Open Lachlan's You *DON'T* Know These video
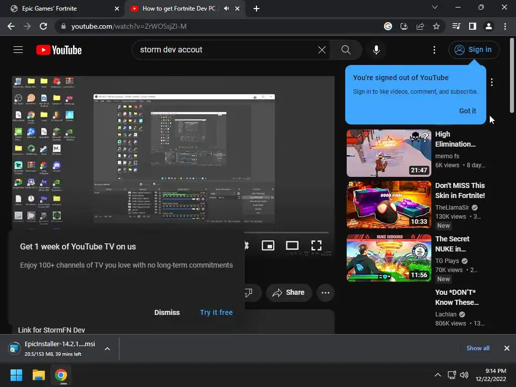516x387 pixels. tap(457, 297)
